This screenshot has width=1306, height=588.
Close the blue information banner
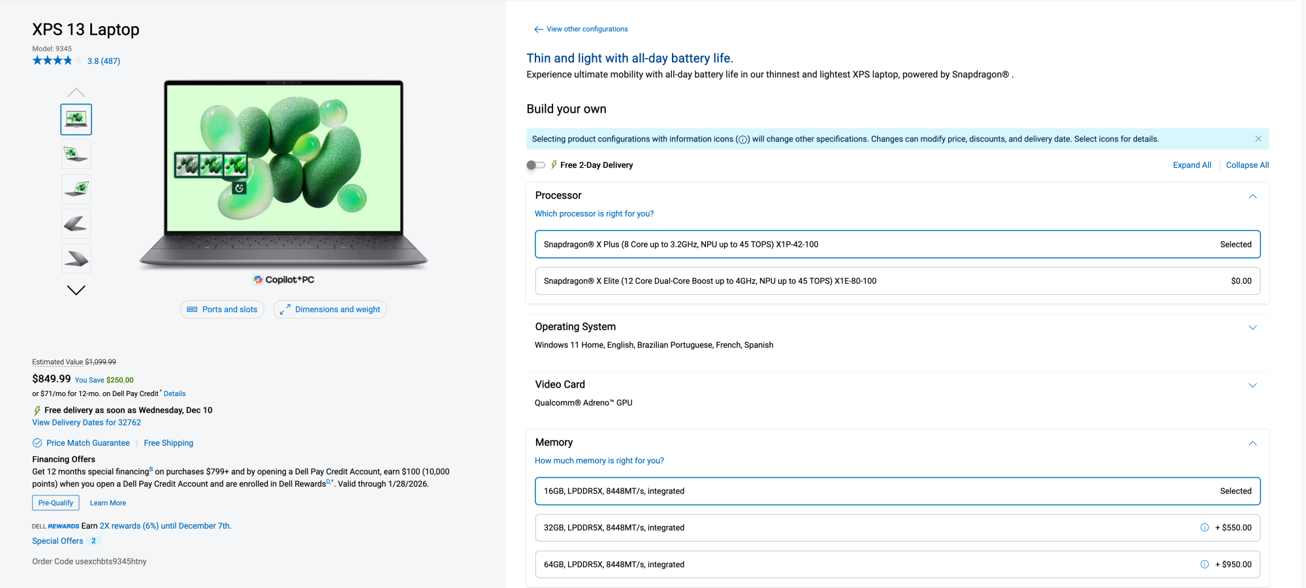pos(1258,139)
